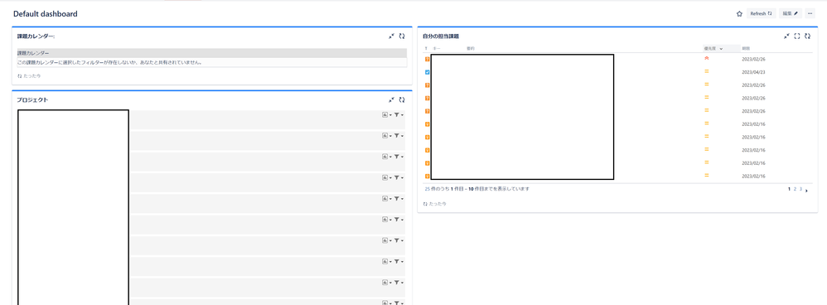Screen dimensions: 827x305
Task: Open filter dropdown on second project row
Action: 399,136
